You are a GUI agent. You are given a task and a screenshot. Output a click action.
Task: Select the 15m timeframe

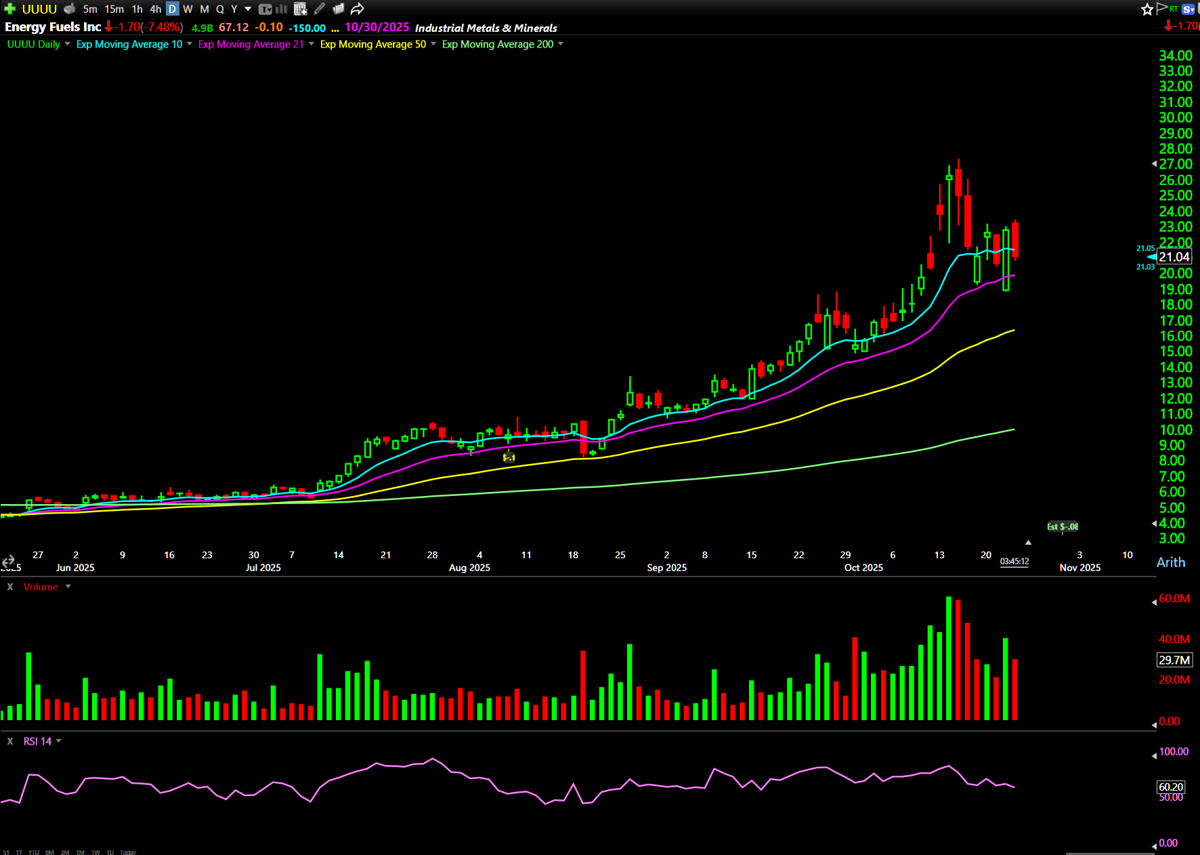coord(114,9)
